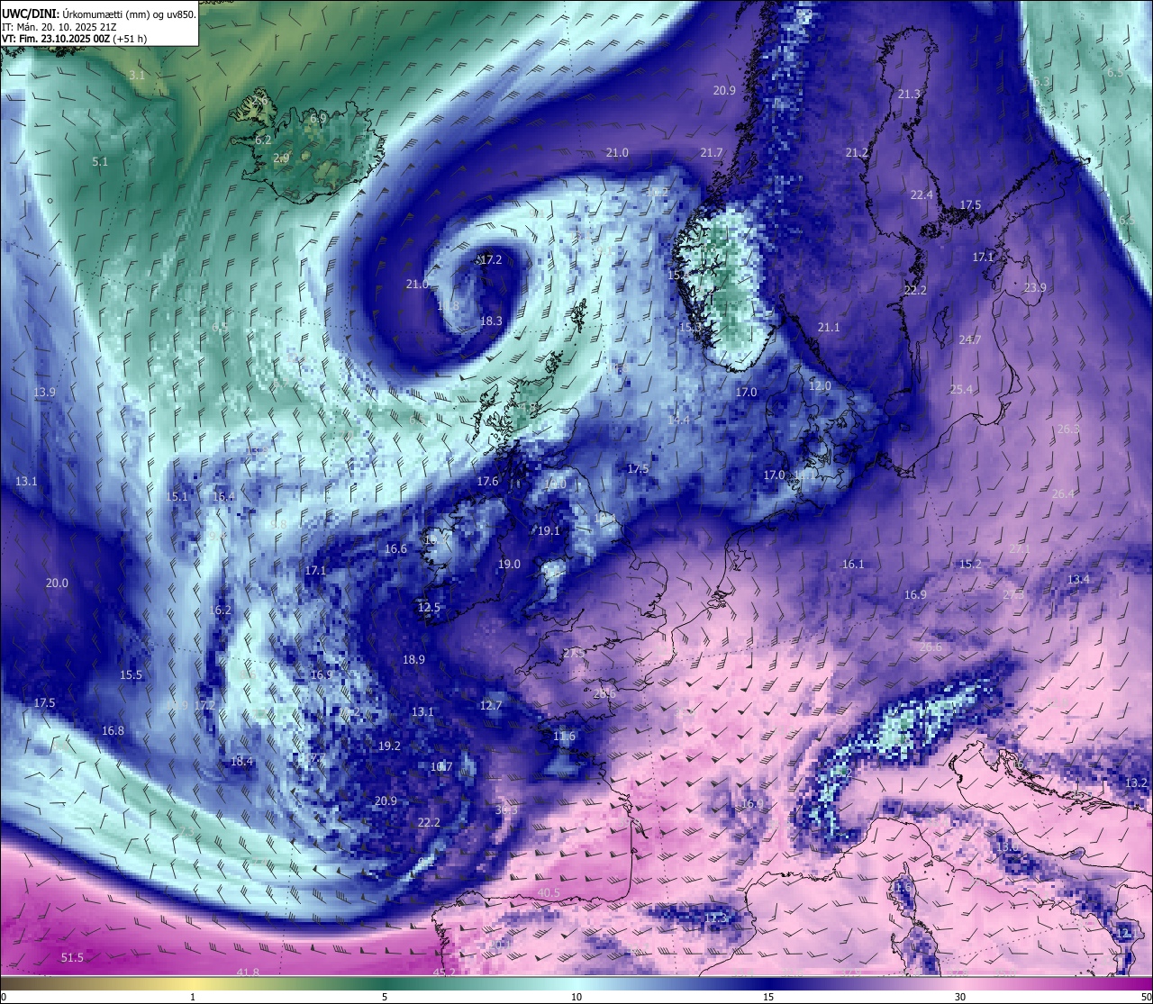Click the 12.0 value over Denmark's straits
The height and width of the screenshot is (1004, 1153).
coord(820,385)
